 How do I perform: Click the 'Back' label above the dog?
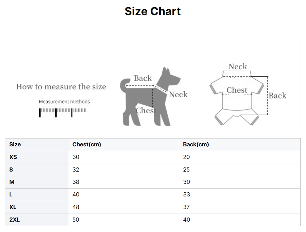(x=142, y=78)
